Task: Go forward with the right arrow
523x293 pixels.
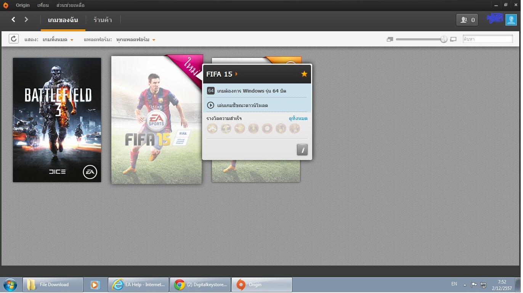Action: point(26,19)
